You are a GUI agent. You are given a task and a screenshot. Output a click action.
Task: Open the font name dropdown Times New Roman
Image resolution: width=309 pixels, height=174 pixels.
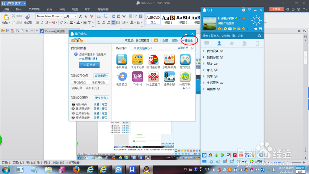pyautogui.click(x=62, y=16)
